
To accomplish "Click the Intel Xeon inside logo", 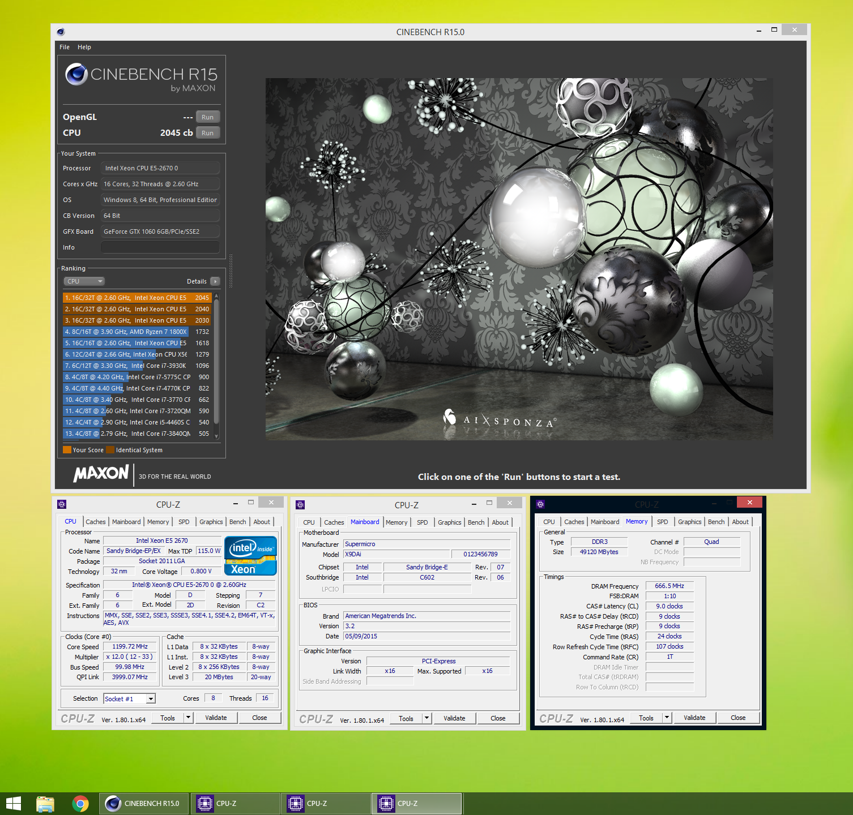I will (251, 556).
